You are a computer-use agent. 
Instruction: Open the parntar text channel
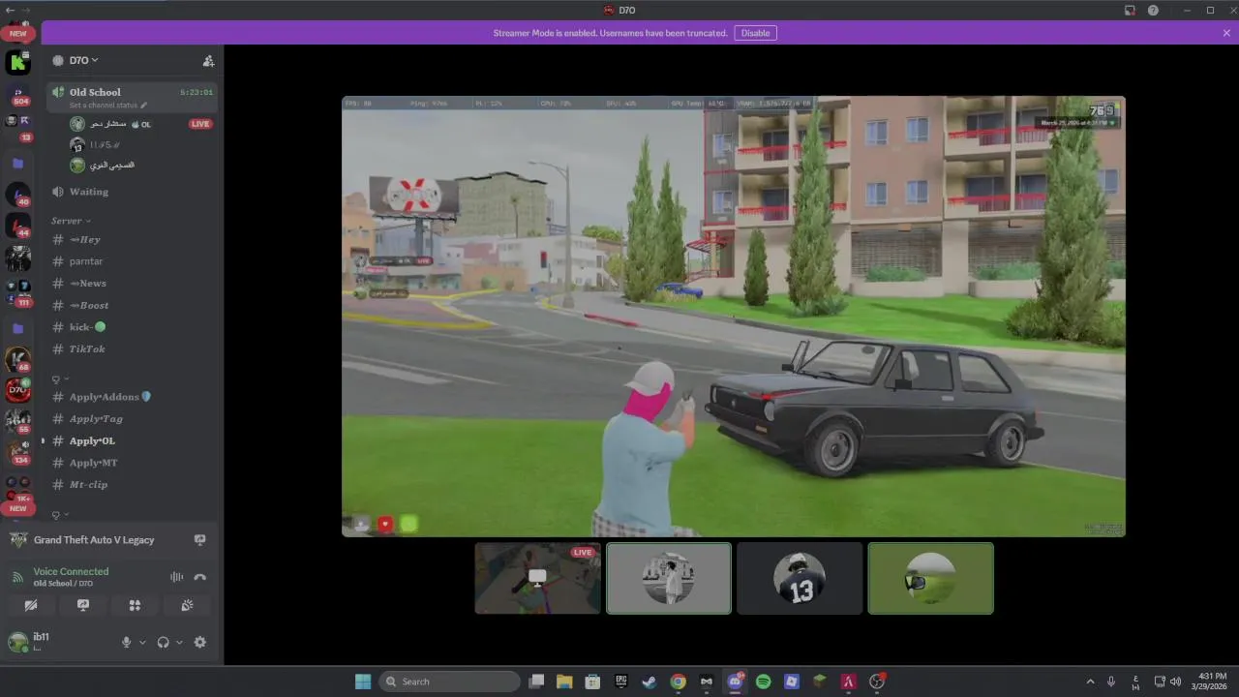point(133,261)
